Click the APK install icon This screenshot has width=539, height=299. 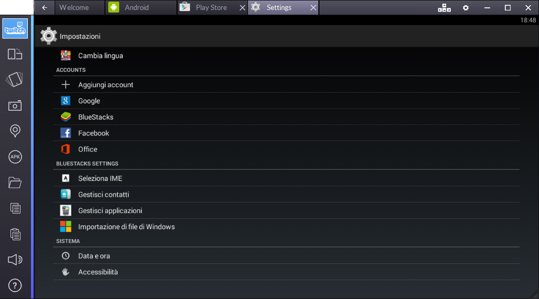point(15,156)
